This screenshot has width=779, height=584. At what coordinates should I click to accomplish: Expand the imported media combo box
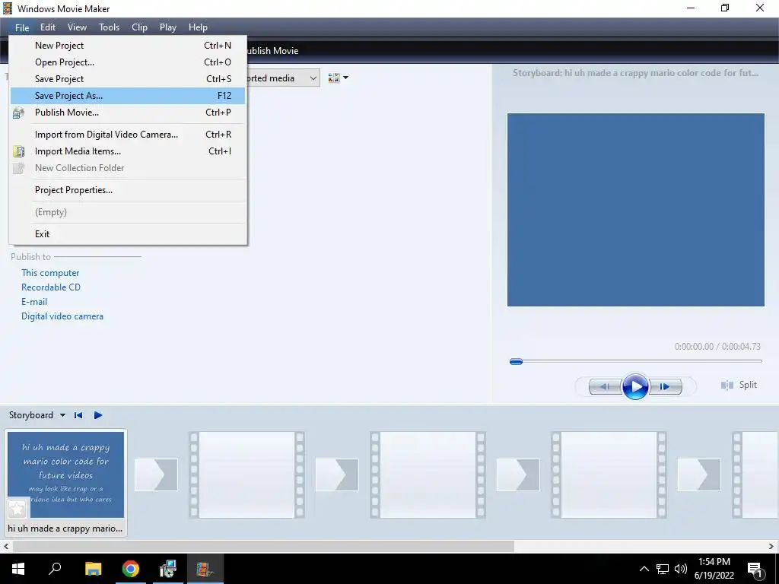[313, 78]
